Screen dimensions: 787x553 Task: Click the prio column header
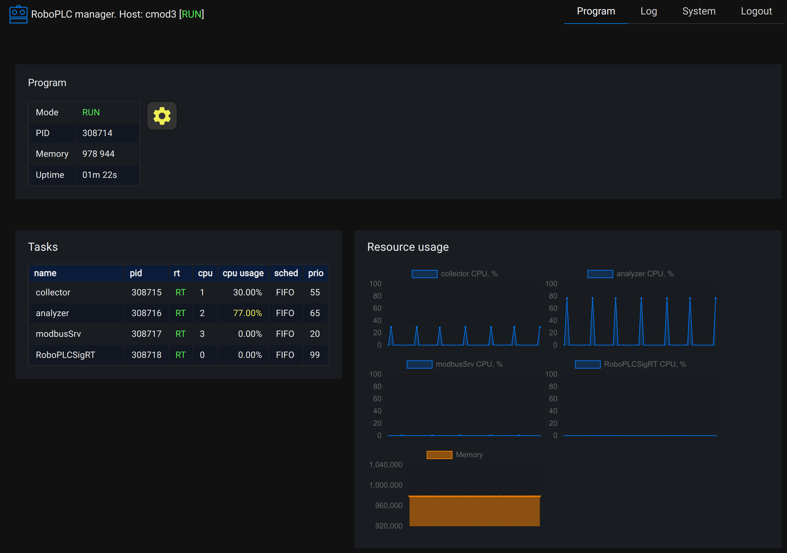(x=315, y=273)
